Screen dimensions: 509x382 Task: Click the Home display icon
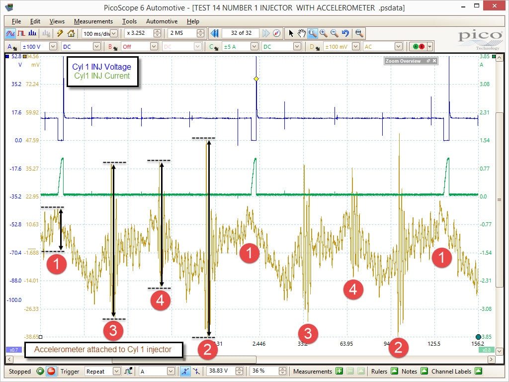point(71,33)
